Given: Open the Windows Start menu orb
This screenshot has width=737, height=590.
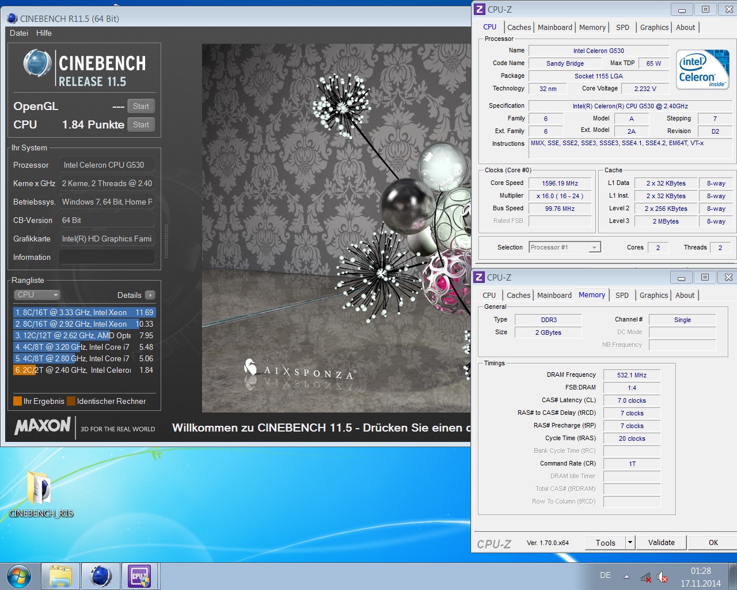Looking at the screenshot, I should point(19,576).
